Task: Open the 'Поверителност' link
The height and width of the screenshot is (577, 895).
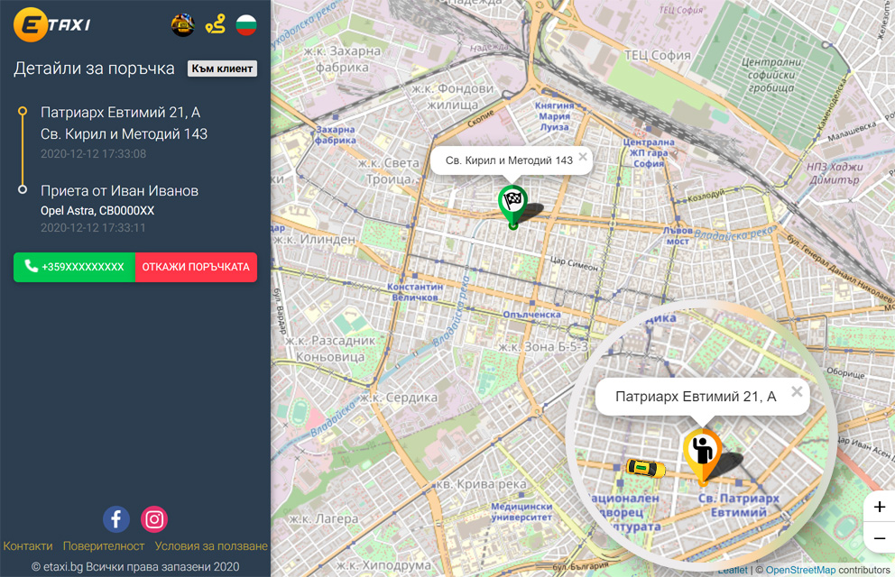Action: (x=104, y=545)
